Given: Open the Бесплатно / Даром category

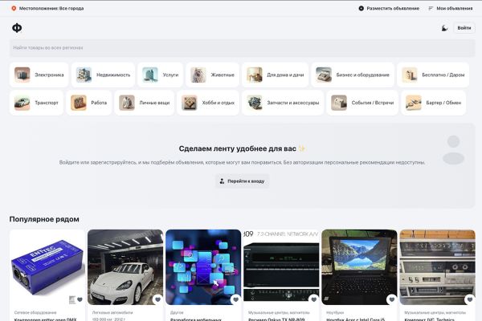Looking at the screenshot, I should coord(433,75).
